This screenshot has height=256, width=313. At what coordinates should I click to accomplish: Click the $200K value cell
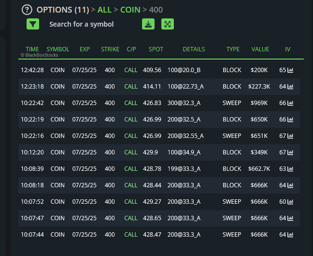click(259, 70)
